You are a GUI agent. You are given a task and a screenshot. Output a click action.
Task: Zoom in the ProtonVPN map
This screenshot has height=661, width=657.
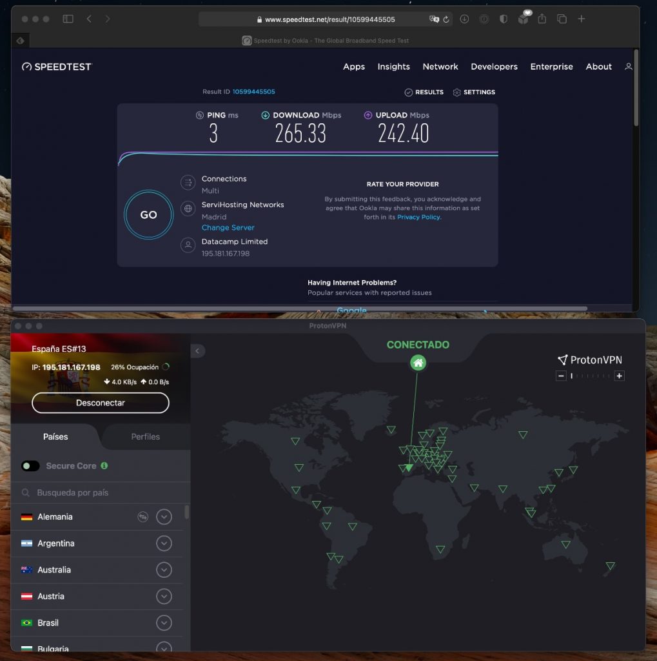tap(619, 376)
